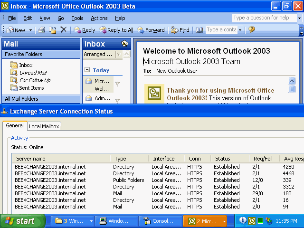Click the yellow Help question icon

click(251, 29)
